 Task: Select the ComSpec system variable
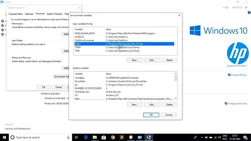click(124, 78)
